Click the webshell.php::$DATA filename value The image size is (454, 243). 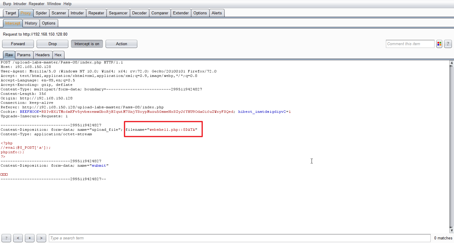click(x=172, y=130)
